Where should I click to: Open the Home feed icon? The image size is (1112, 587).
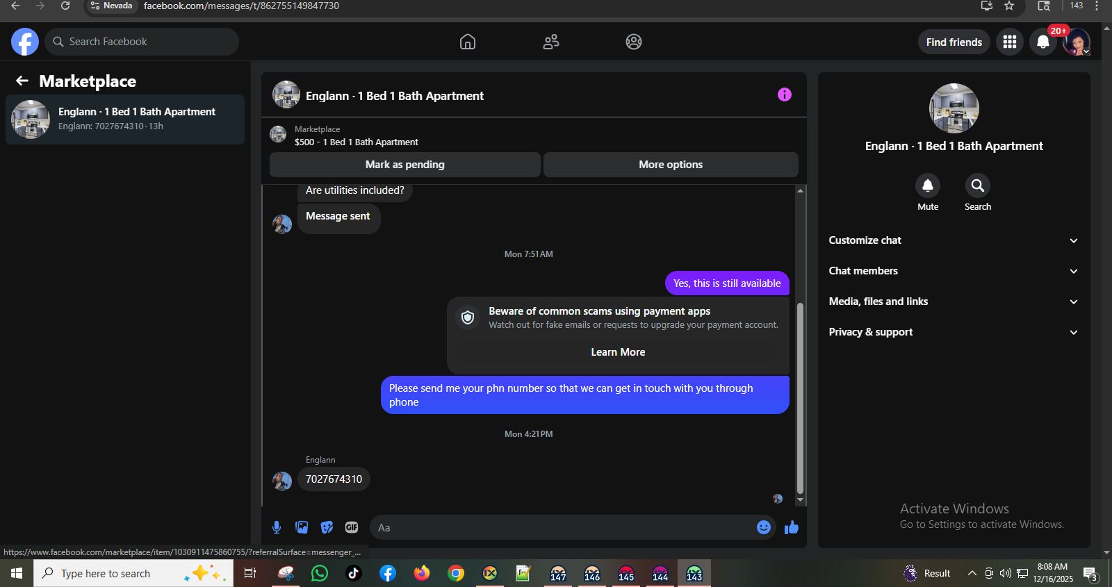468,42
